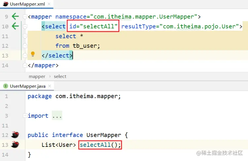The image size is (248, 161).
Task: Toggle the fold end marker at closing mapper tag
Action: coord(25,65)
